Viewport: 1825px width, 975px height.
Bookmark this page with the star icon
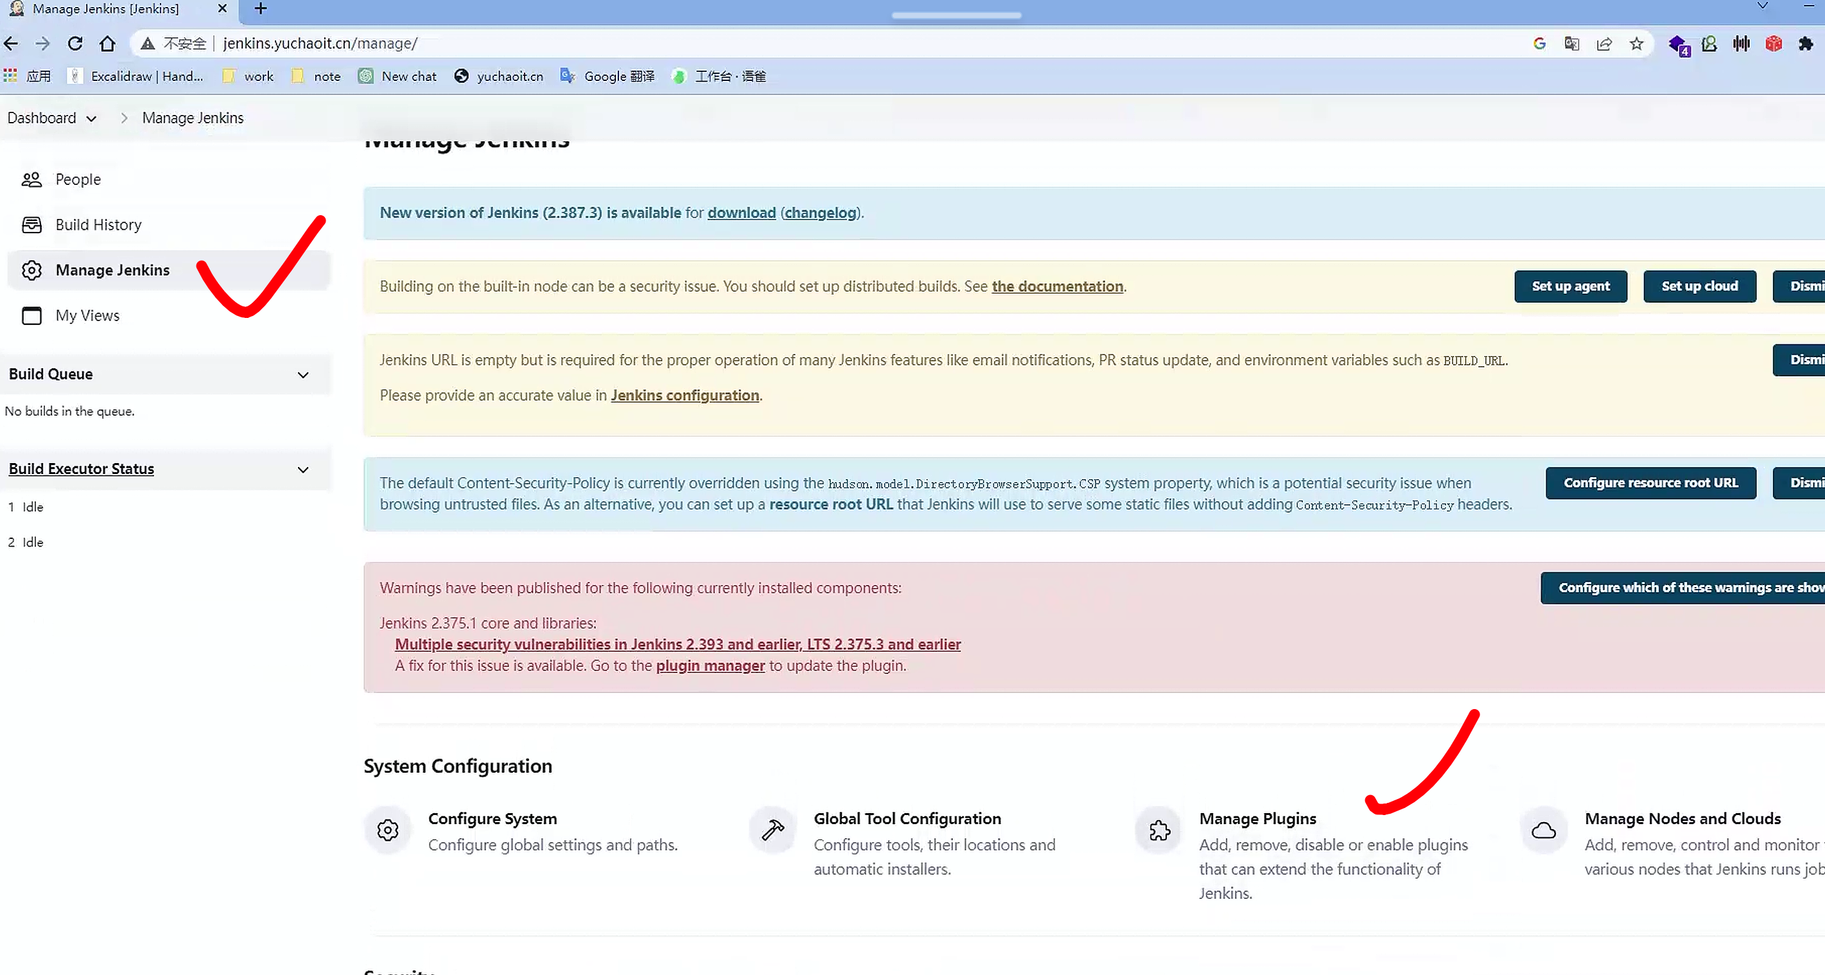[1636, 44]
